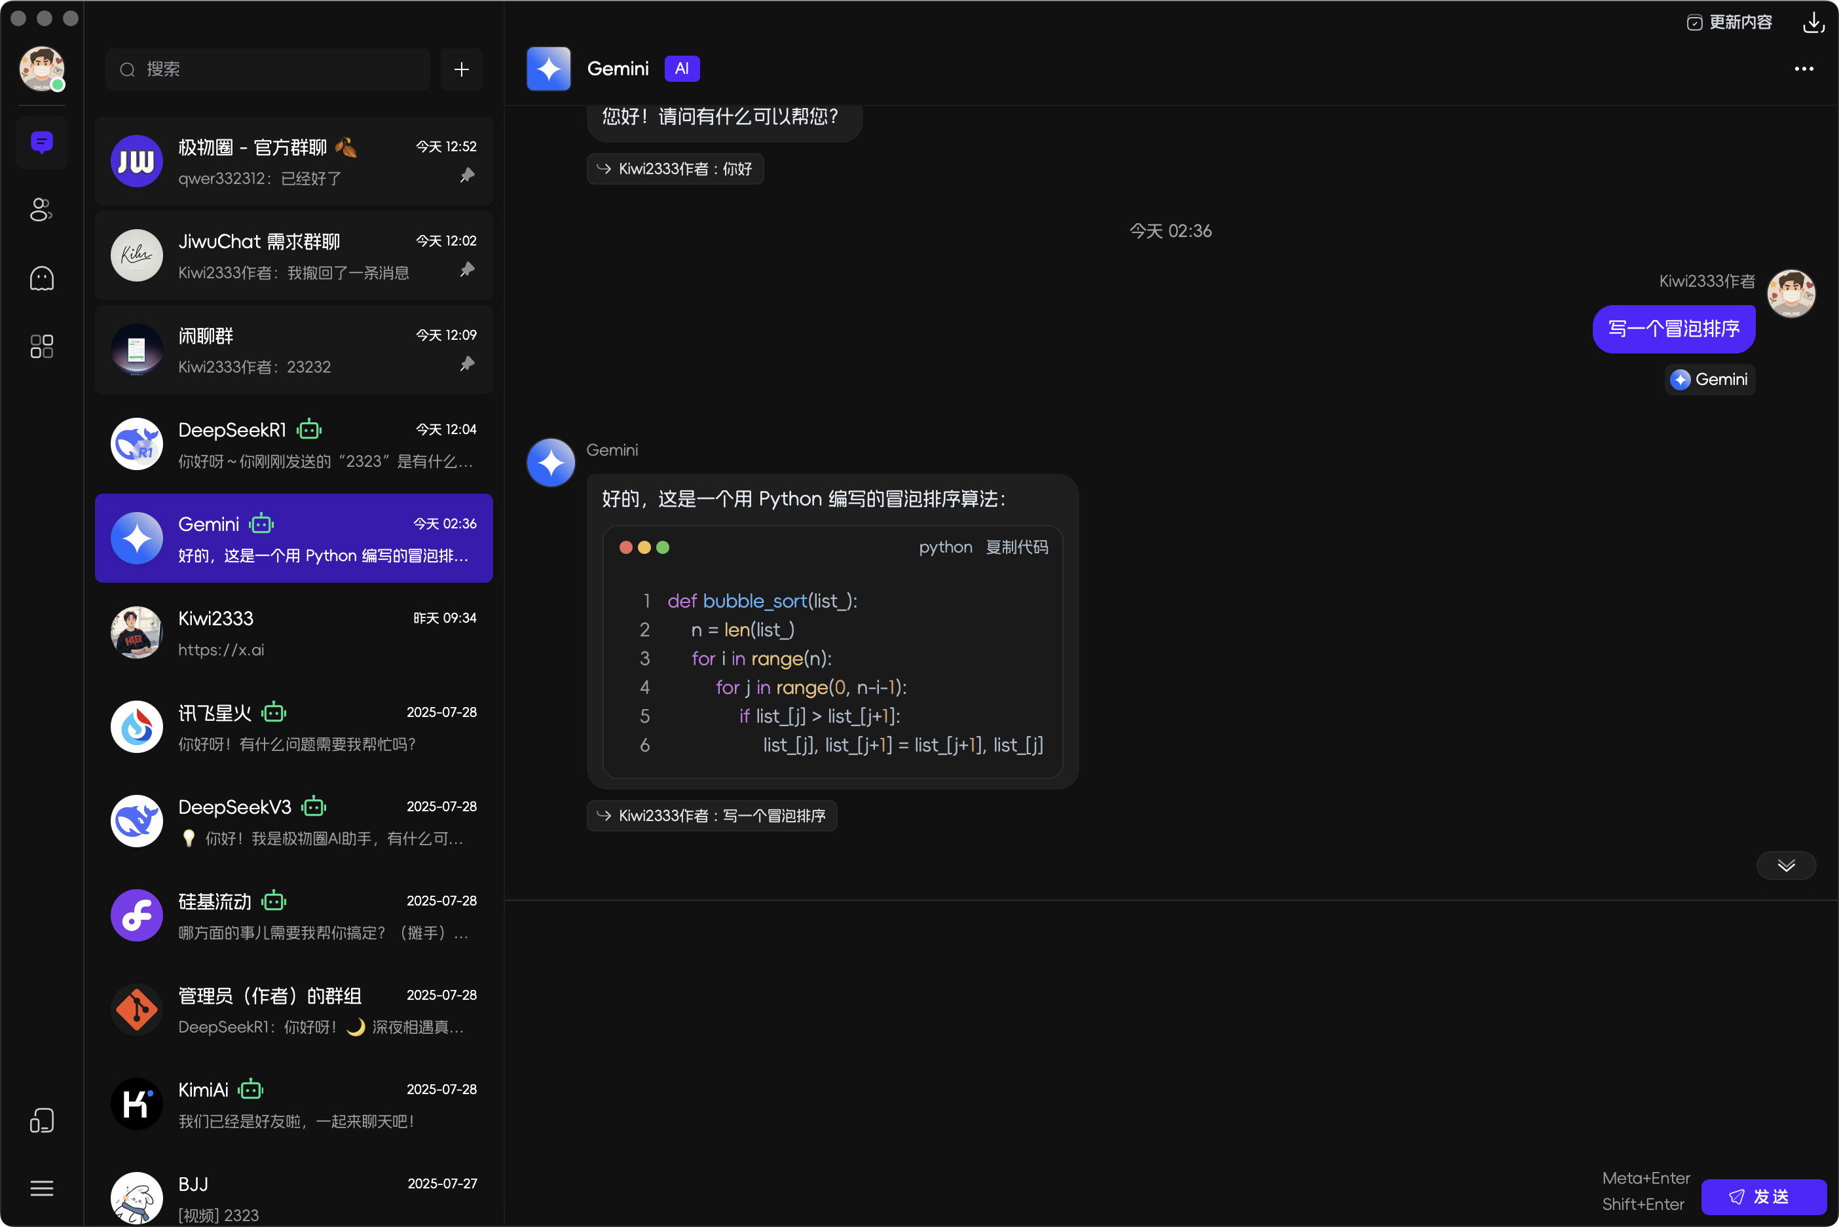Click your profile avatar in sidebar
Screen dimensions: 1839x1227
41,69
